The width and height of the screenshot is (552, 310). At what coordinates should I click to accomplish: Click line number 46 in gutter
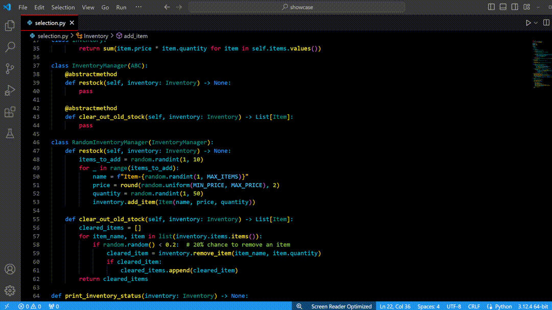coord(36,142)
